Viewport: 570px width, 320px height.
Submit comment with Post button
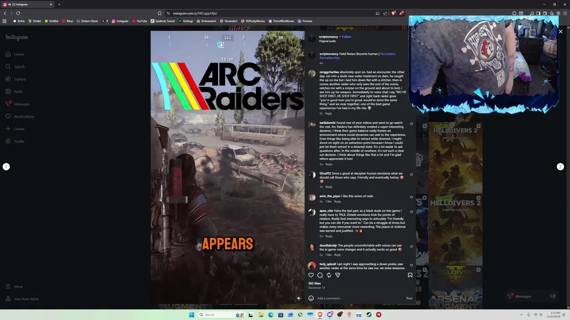tap(409, 298)
